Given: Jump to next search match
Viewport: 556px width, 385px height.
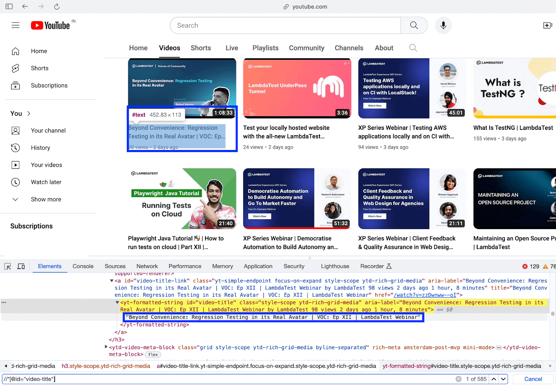Looking at the screenshot, I should point(503,379).
